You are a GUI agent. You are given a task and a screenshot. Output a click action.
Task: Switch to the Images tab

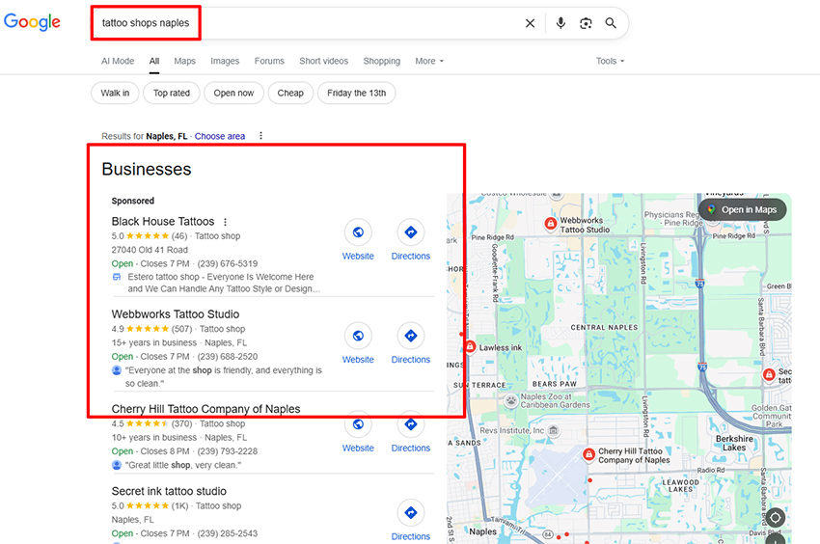coord(225,61)
